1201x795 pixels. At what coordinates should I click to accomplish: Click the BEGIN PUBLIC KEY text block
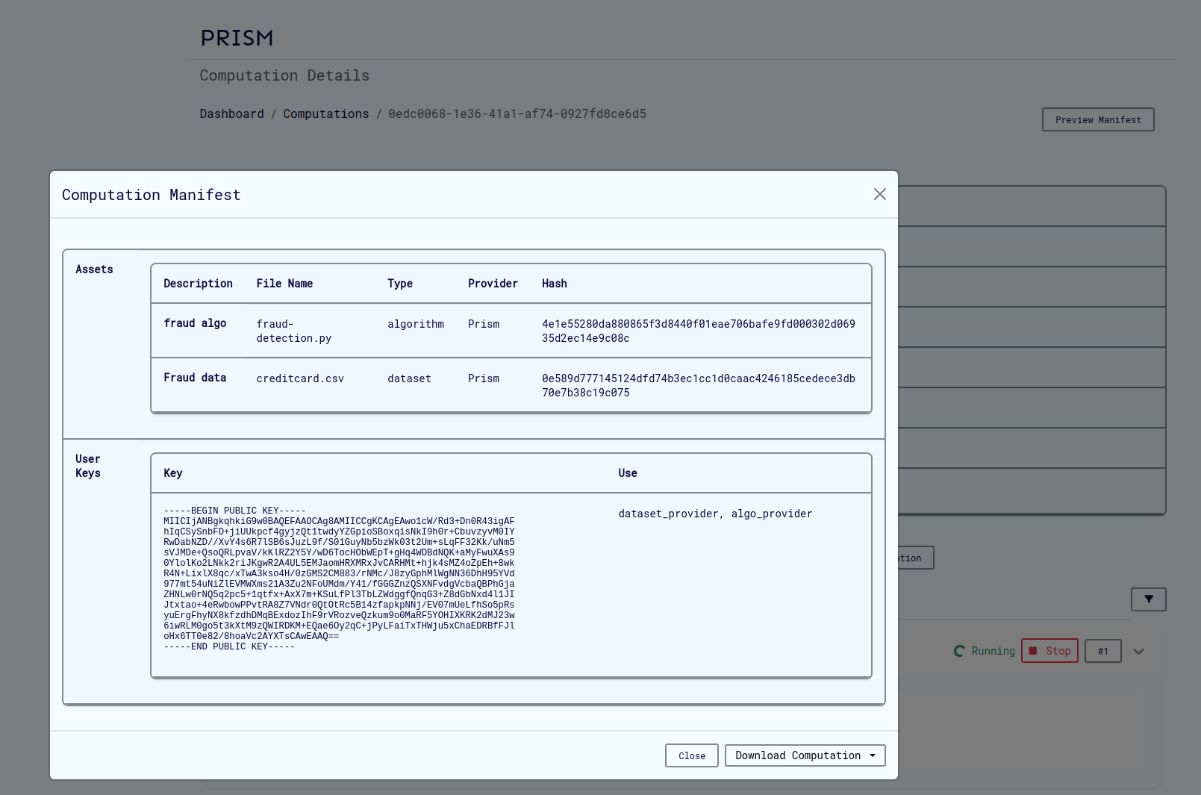tap(339, 579)
